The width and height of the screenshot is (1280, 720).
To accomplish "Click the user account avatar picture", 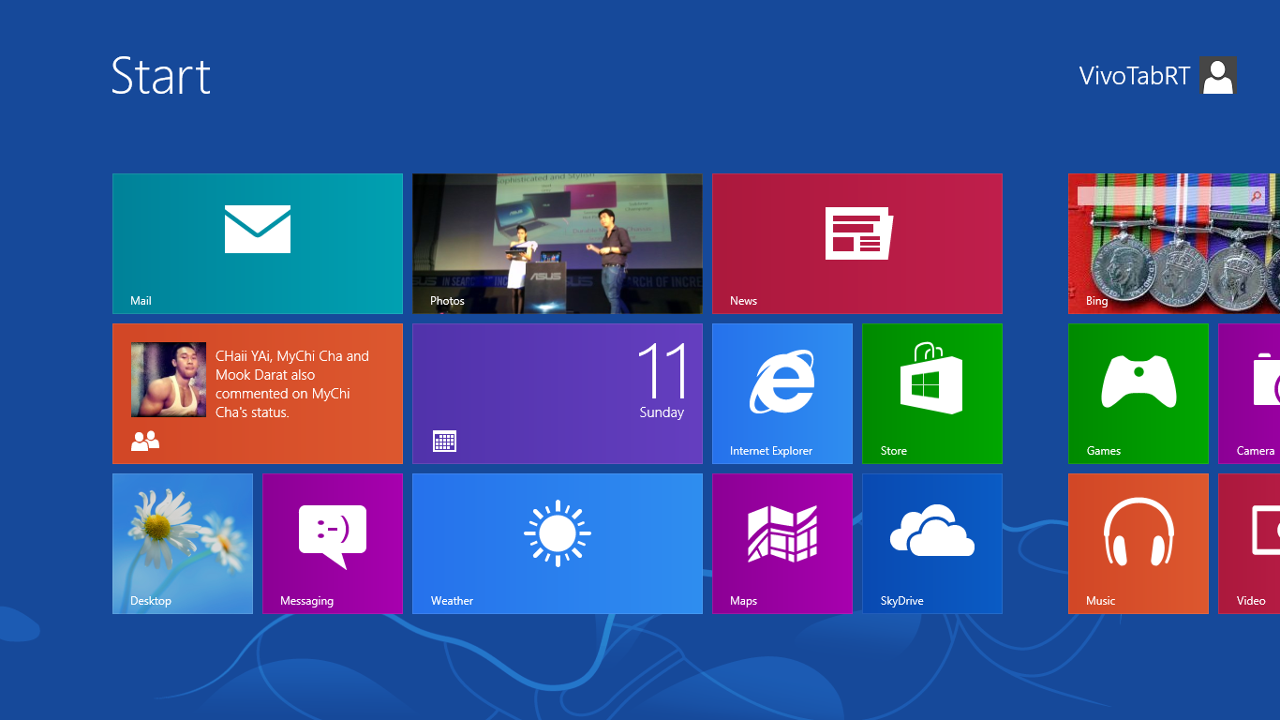I will [x=1218, y=75].
